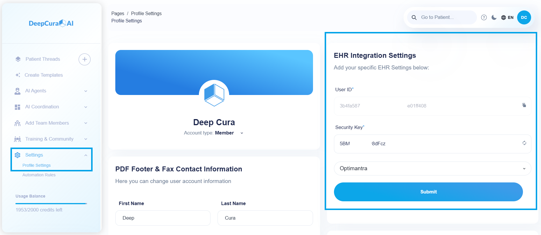Go to Automation Rules submenu link
Image resolution: width=541 pixels, height=235 pixels.
39,175
